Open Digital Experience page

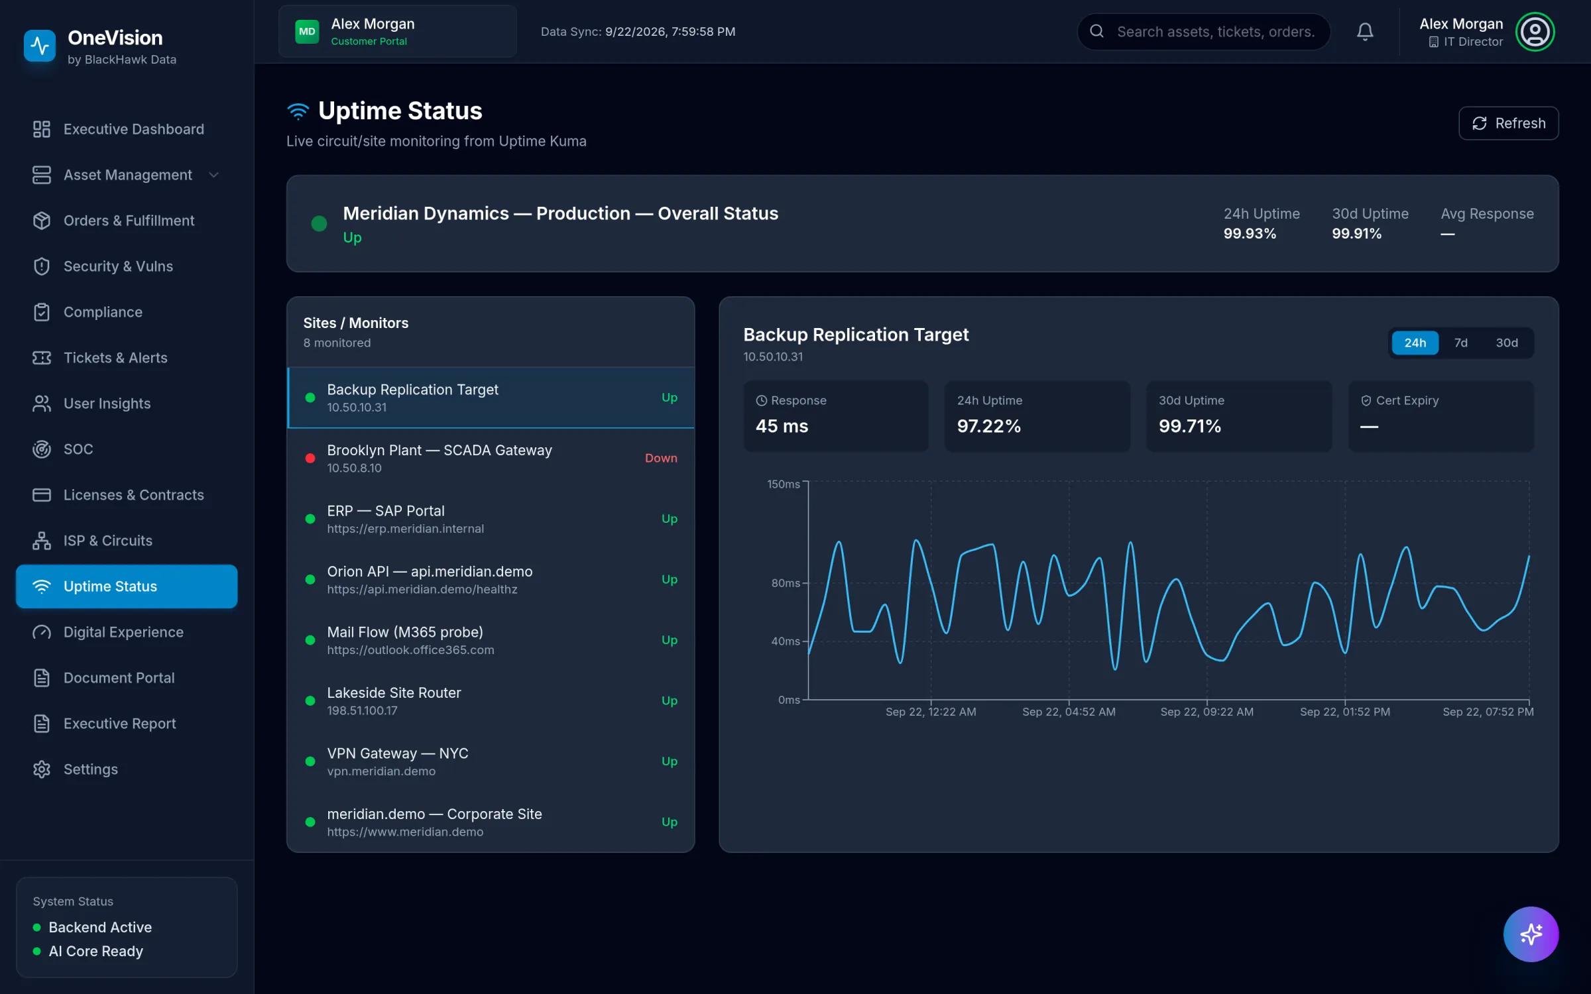pyautogui.click(x=127, y=632)
